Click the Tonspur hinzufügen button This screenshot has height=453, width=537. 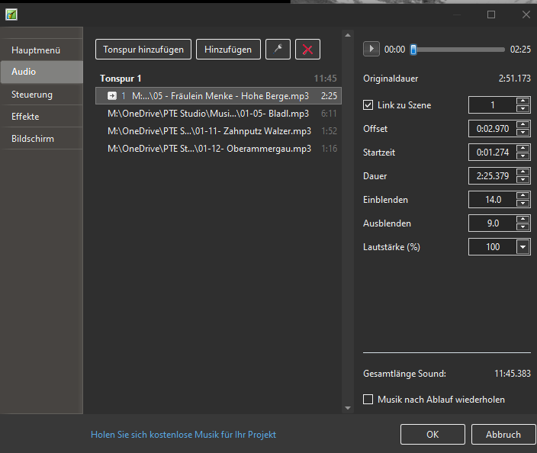pos(143,50)
